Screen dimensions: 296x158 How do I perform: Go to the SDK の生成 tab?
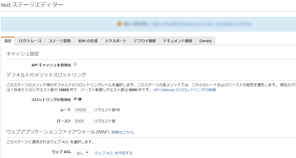click(88, 41)
